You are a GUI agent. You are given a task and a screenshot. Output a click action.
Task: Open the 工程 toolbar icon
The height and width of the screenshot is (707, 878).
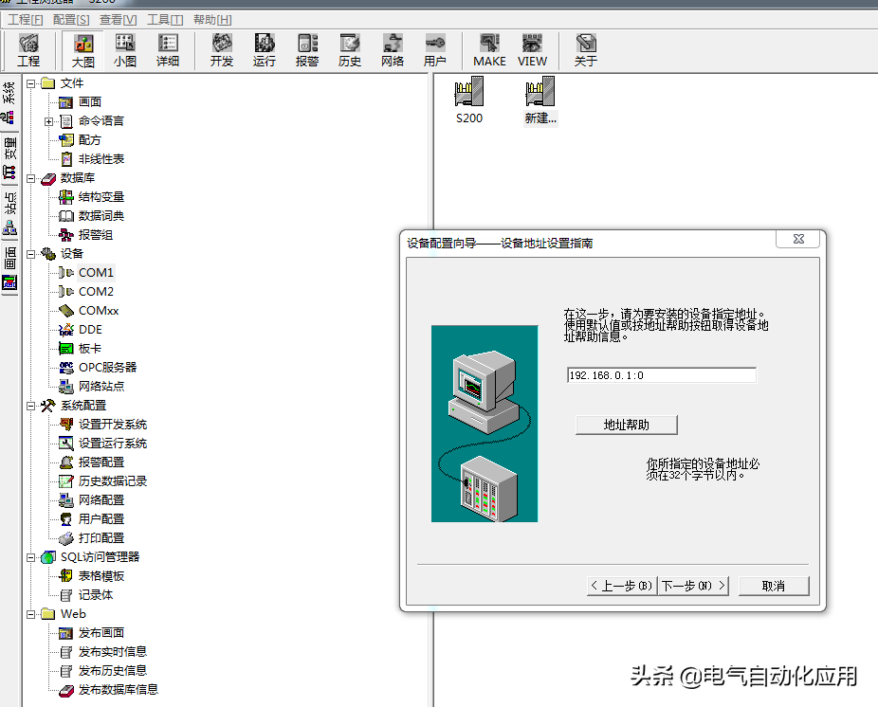tap(28, 50)
